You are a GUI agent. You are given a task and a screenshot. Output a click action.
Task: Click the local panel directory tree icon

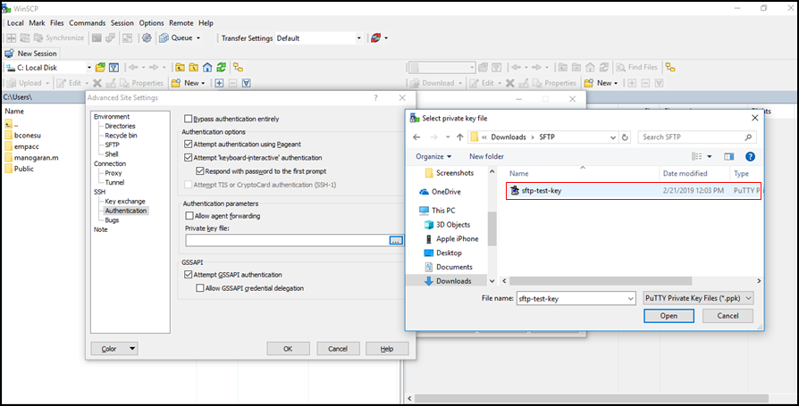tap(238, 67)
